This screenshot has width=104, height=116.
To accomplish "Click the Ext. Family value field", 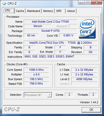I will coord(29,52).
